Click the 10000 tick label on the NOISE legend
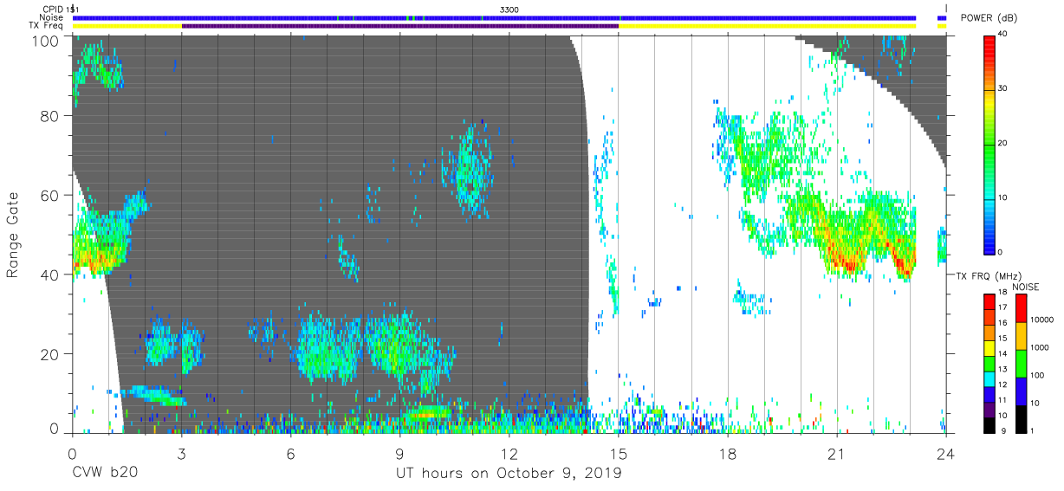 (x=1042, y=321)
